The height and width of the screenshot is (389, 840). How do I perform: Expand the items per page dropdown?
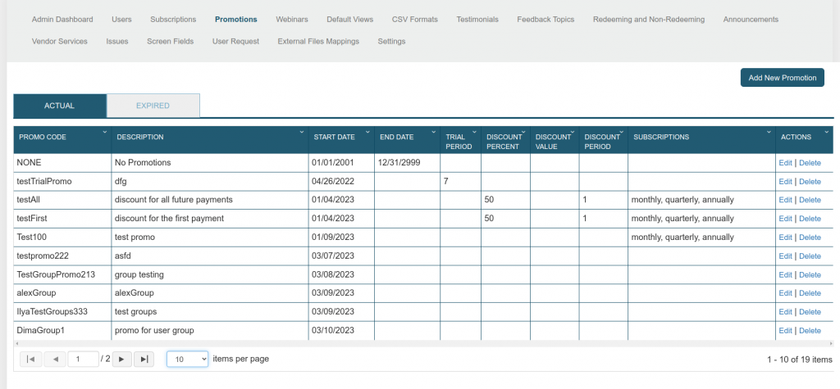(x=188, y=359)
